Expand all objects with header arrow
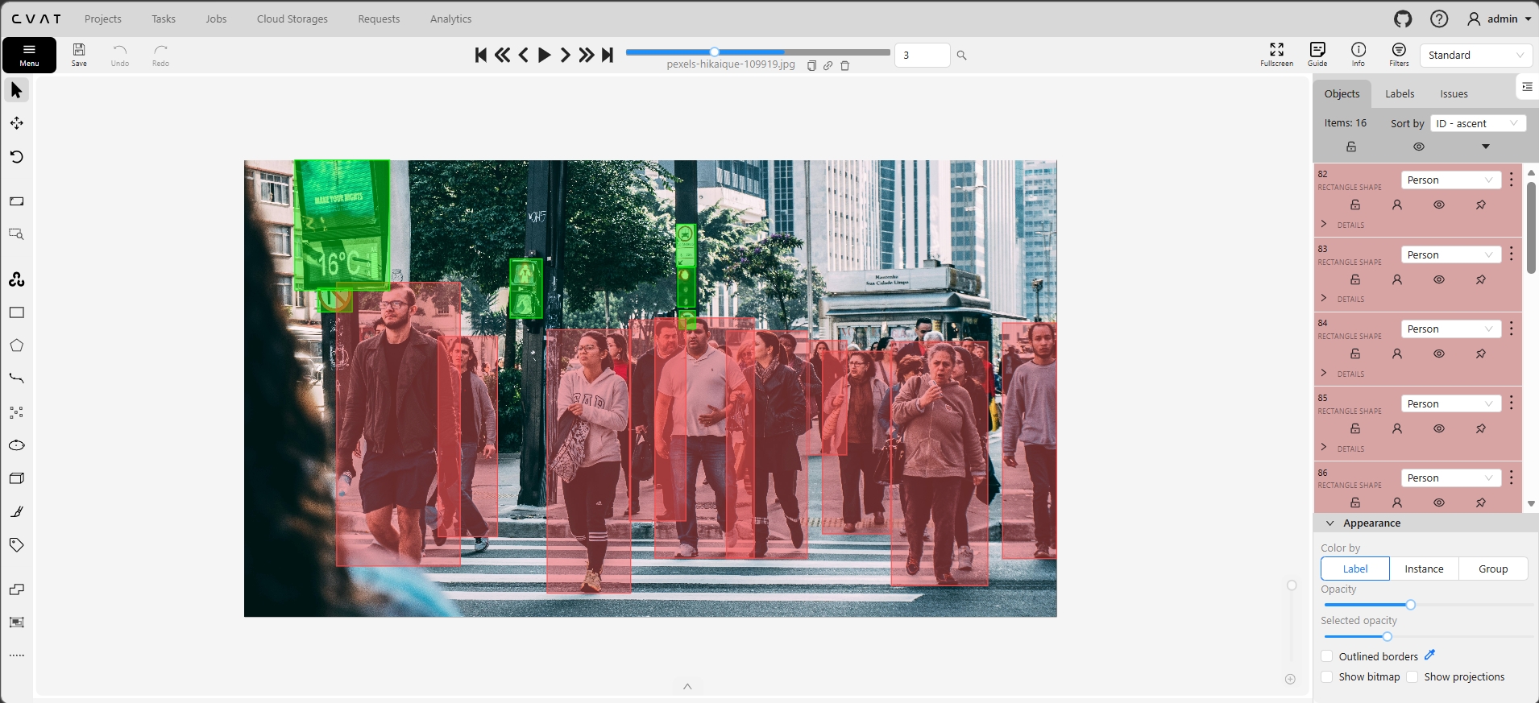This screenshot has width=1539, height=703. click(x=1486, y=147)
